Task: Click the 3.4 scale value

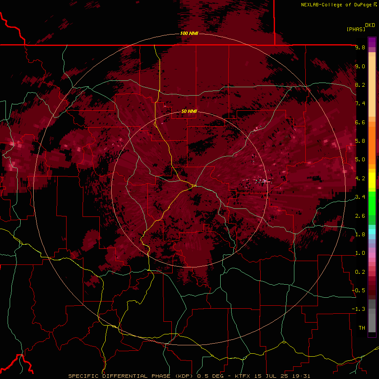Action: click(360, 197)
